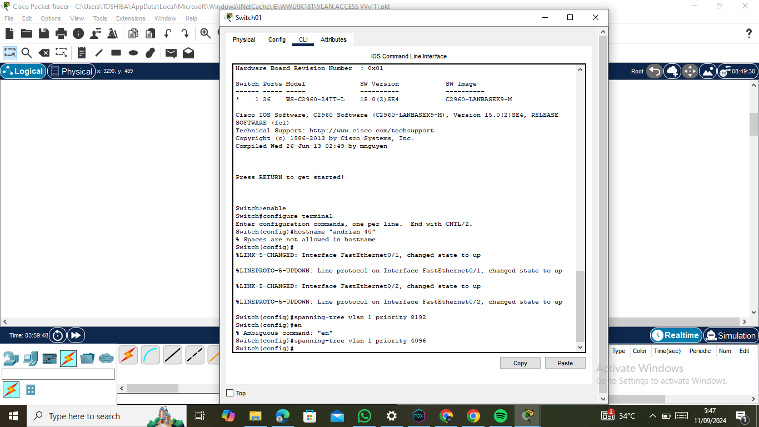Image resolution: width=759 pixels, height=427 pixels.
Task: Open Environment time showing 08:49:30
Action: (737, 71)
